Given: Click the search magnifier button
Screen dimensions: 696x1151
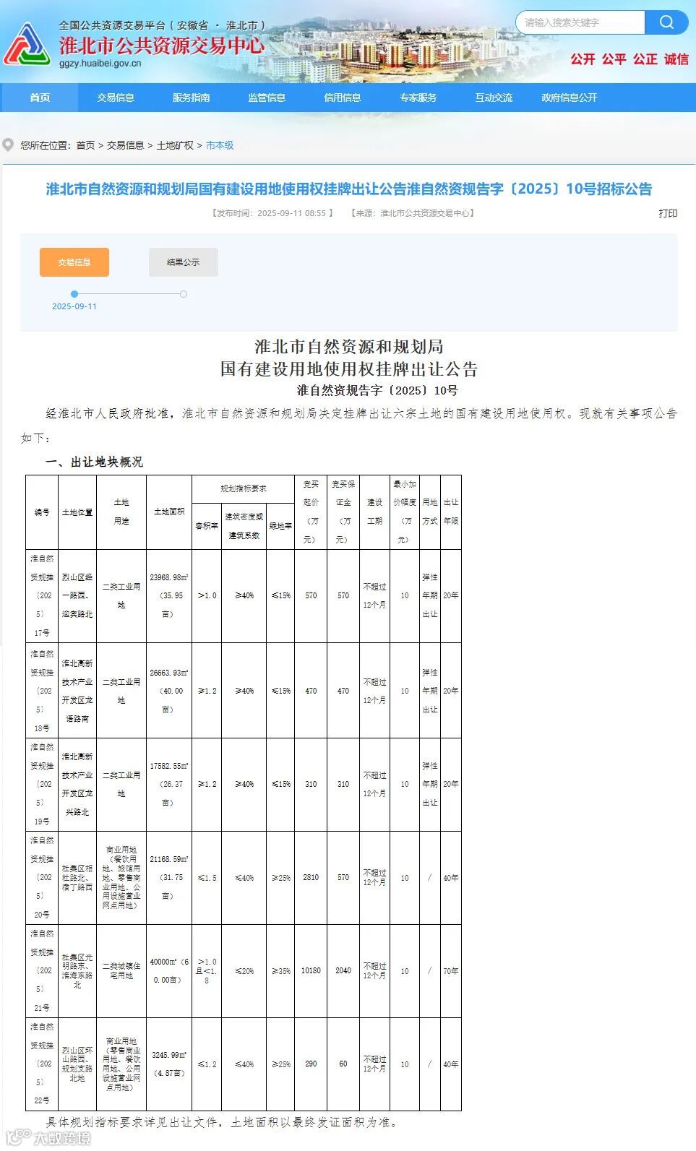Looking at the screenshot, I should pos(666,22).
